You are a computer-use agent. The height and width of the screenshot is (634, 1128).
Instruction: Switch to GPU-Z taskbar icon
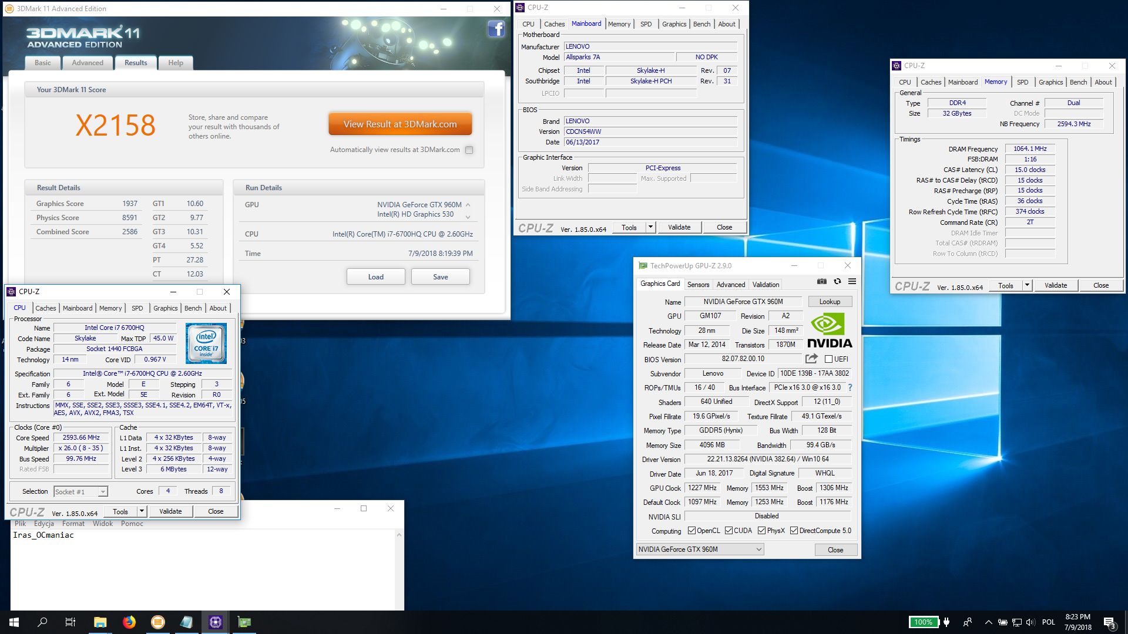244,622
